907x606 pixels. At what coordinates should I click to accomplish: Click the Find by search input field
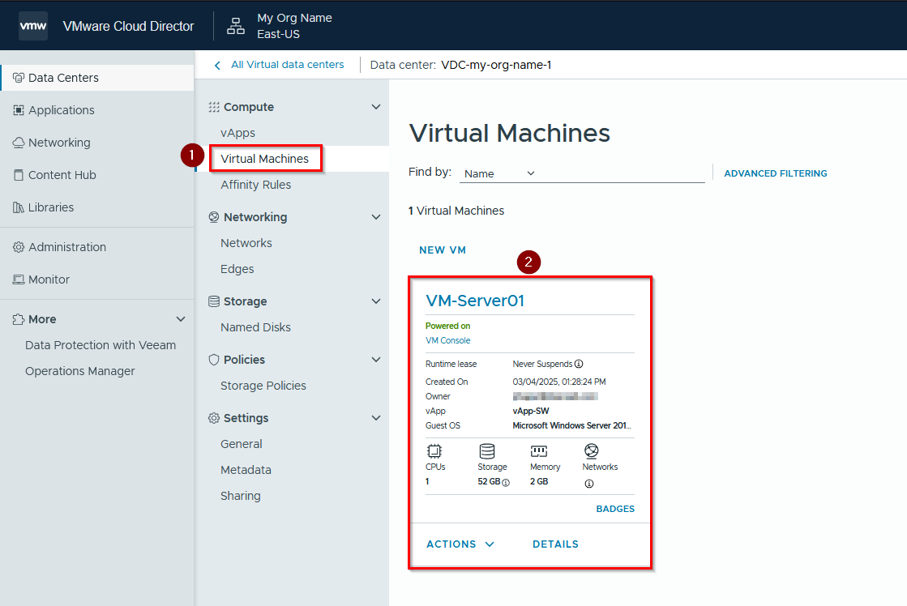(622, 173)
